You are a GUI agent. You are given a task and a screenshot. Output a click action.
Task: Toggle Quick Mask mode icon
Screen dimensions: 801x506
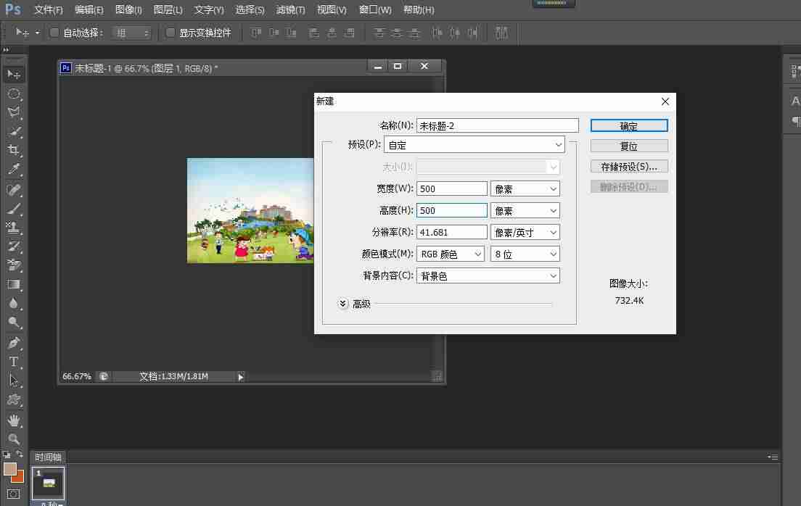click(x=13, y=494)
